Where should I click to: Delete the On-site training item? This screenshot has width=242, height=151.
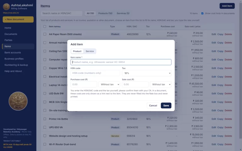tap(228, 110)
